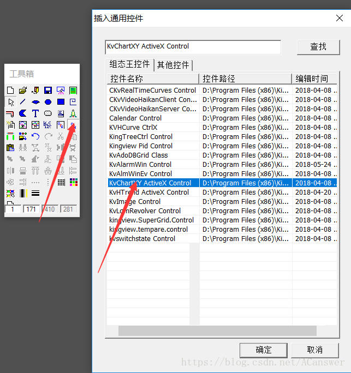
Task: Select kingview.SuperGrid.Control row
Action: [x=222, y=220]
